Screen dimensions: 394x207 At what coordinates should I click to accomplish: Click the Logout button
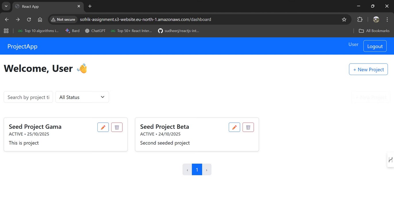(x=375, y=46)
